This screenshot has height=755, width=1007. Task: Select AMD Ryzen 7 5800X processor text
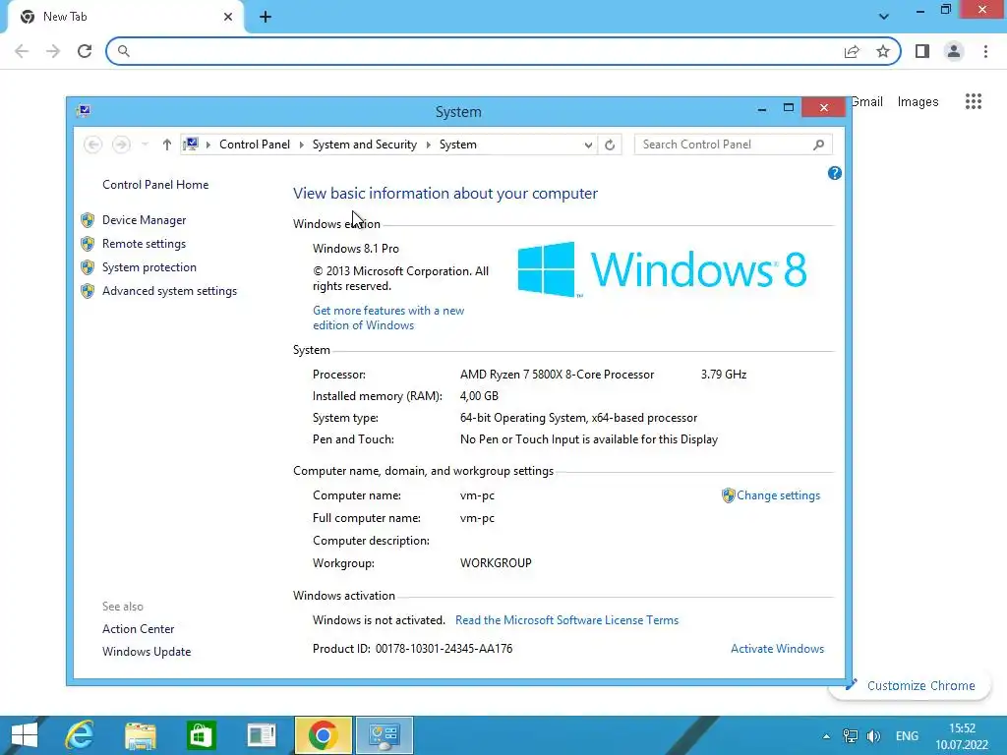click(x=557, y=375)
